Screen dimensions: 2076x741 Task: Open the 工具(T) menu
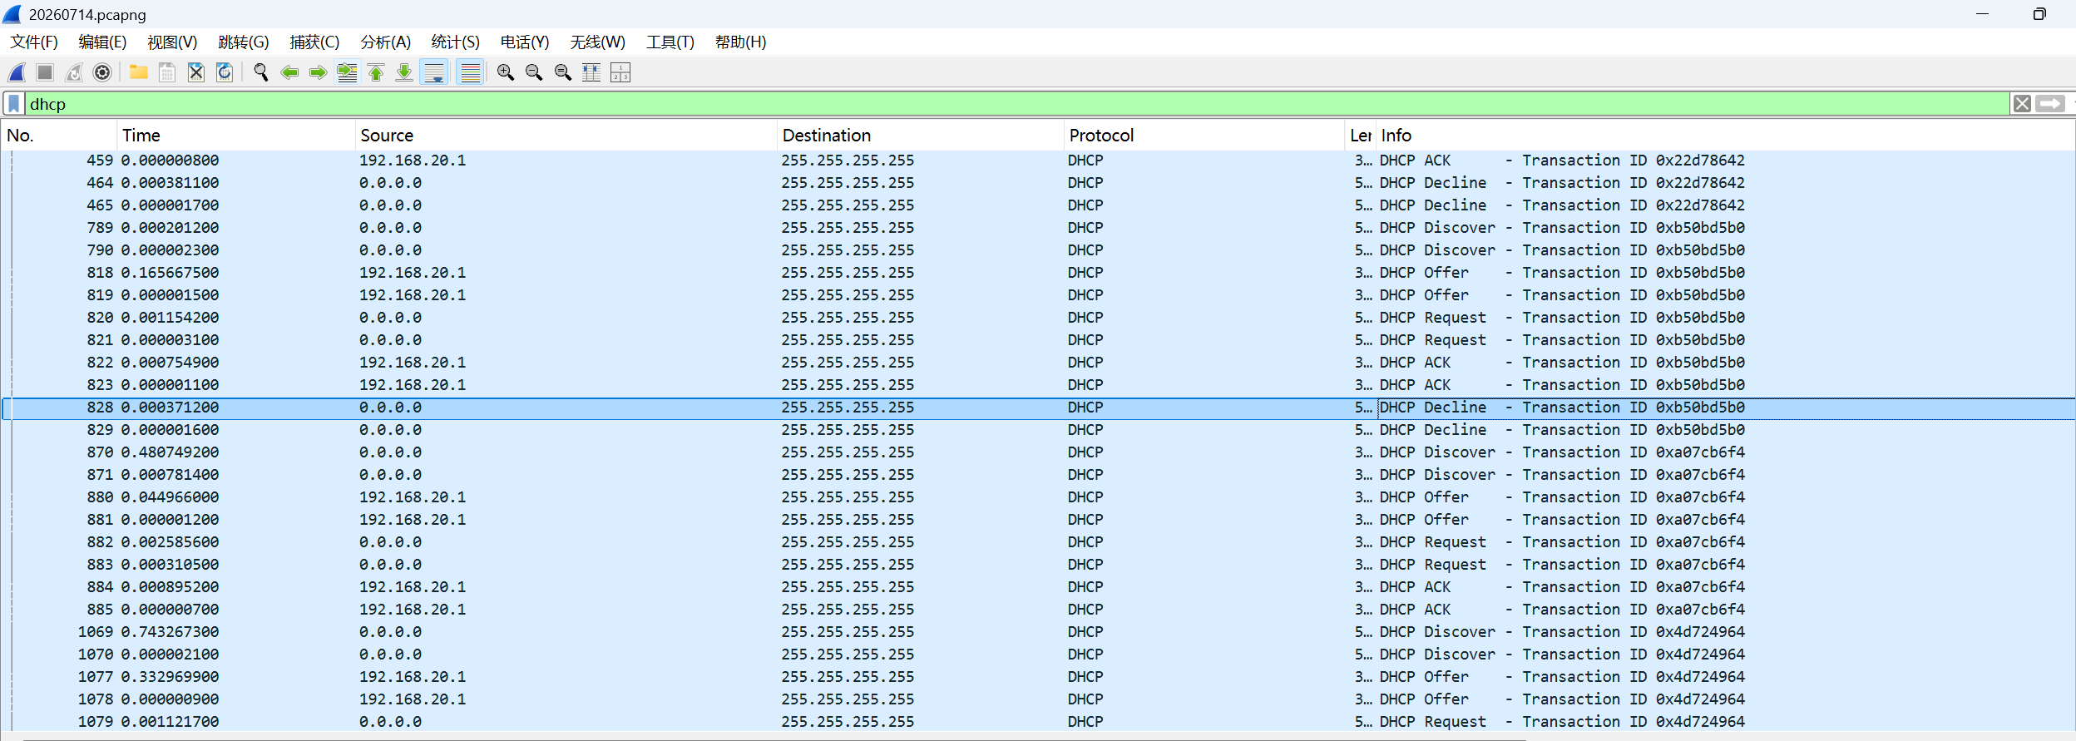[x=670, y=42]
